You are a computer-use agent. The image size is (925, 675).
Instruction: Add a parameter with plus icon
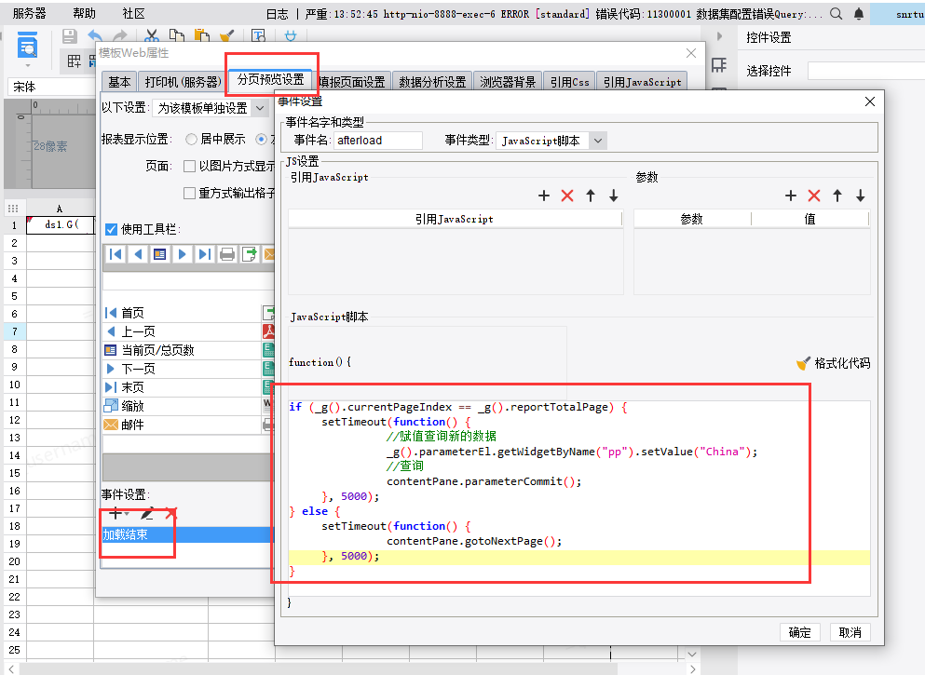[791, 196]
